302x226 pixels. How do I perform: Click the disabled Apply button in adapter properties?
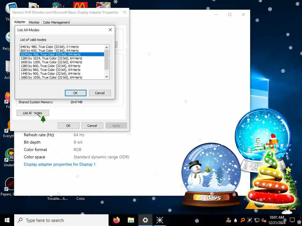point(116,126)
